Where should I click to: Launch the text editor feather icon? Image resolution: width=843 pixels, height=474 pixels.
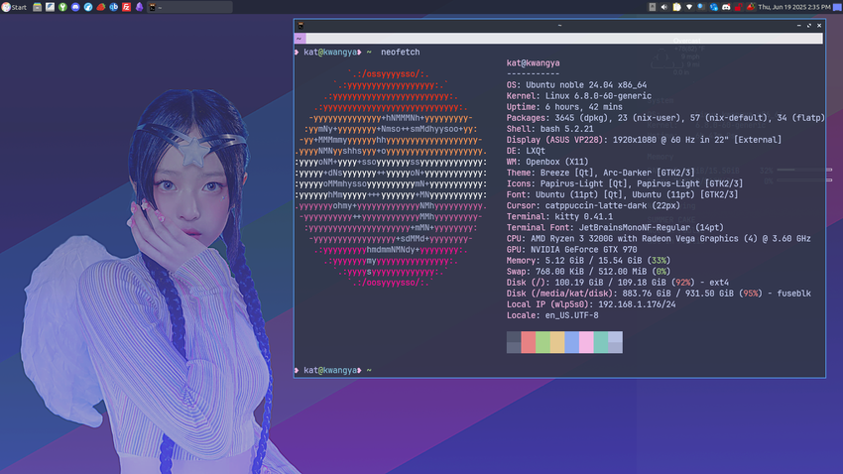pos(50,7)
